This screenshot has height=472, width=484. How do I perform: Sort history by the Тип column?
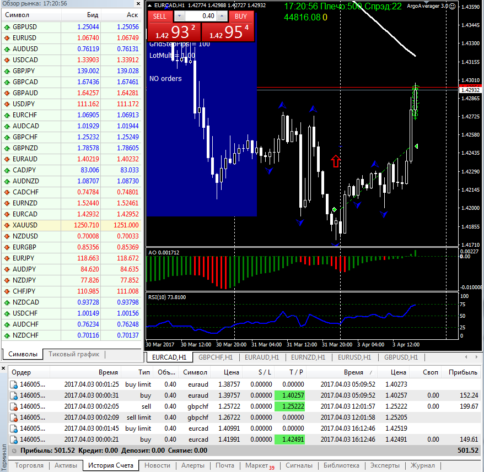(x=137, y=372)
